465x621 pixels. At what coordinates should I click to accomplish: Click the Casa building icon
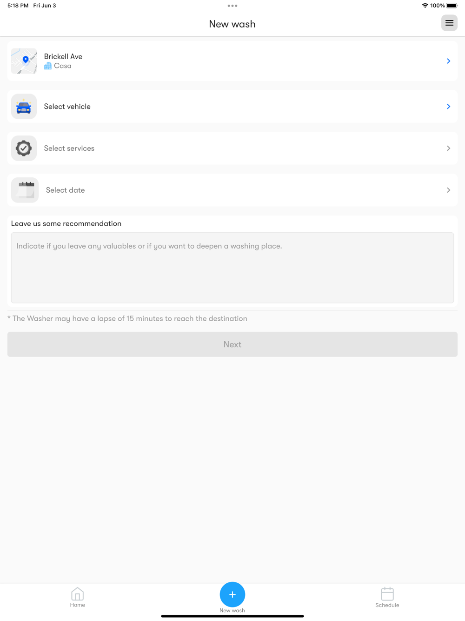click(48, 66)
